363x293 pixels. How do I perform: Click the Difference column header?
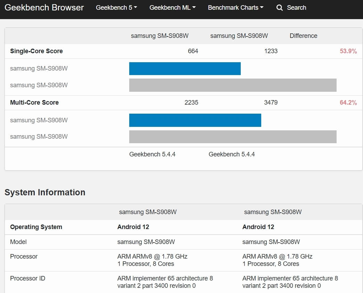click(303, 36)
